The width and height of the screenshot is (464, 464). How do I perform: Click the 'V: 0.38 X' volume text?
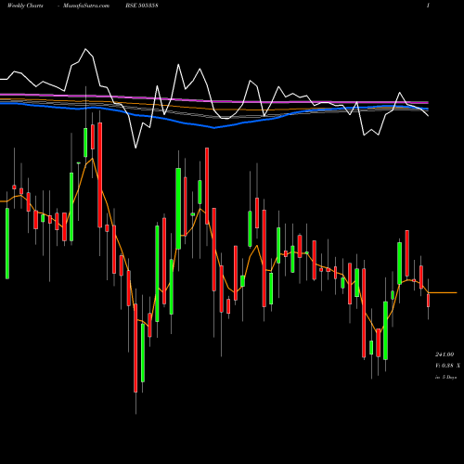tap(447, 366)
